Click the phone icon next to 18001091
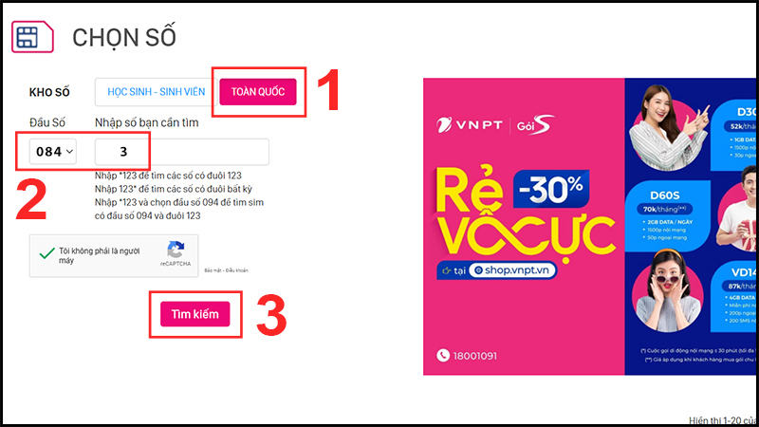The height and width of the screenshot is (427, 759). point(443,355)
